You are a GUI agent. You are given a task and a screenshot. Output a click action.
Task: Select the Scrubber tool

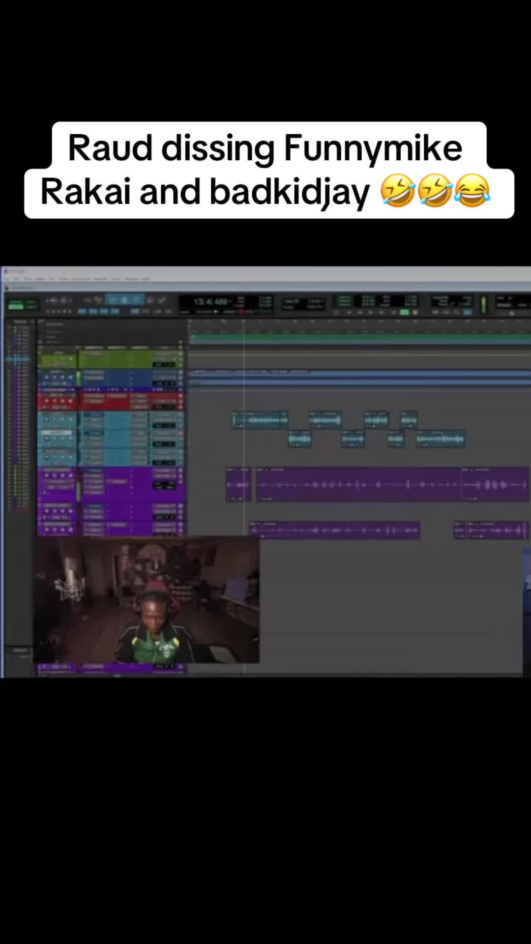(x=150, y=300)
